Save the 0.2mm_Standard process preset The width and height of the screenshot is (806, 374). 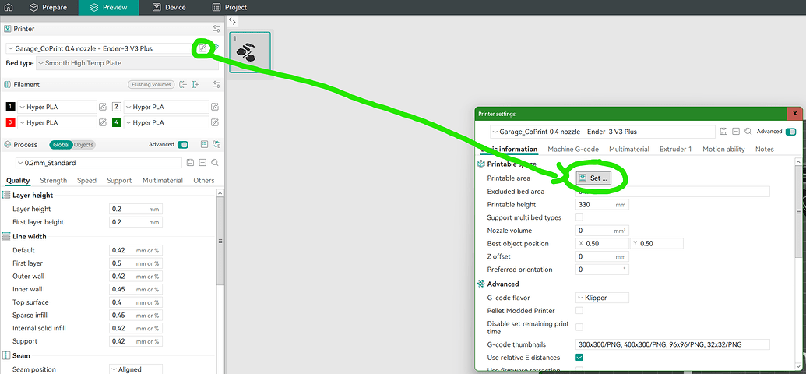[190, 163]
